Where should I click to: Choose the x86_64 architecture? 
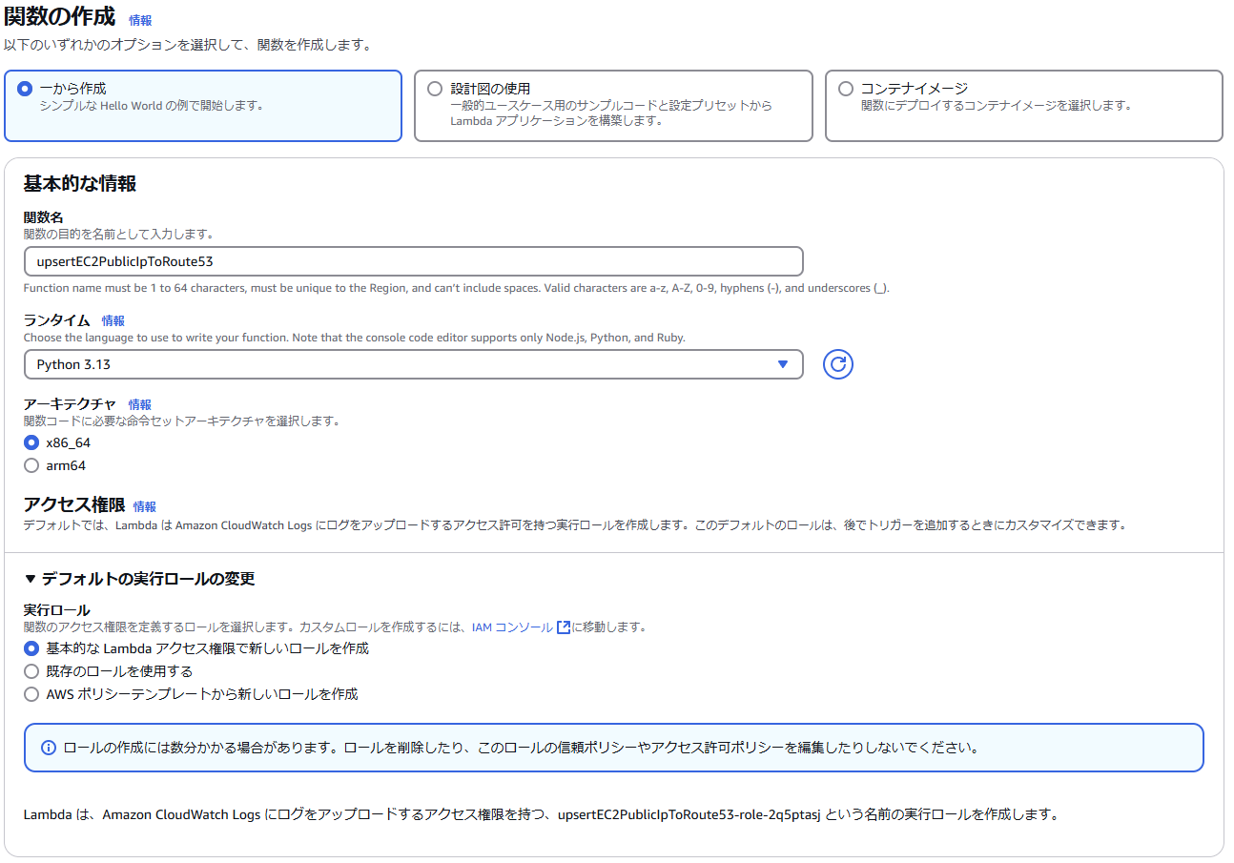coord(31,442)
